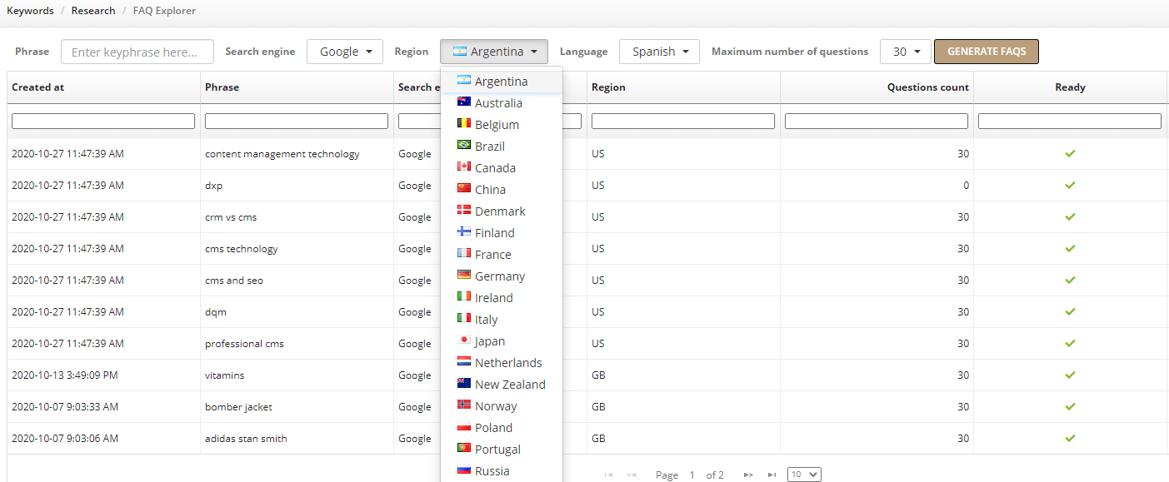The image size is (1169, 482).
Task: Pick Denmark from the region list
Action: (x=502, y=211)
